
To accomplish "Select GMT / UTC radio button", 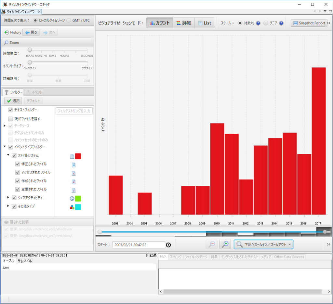I will pyautogui.click(x=69, y=20).
